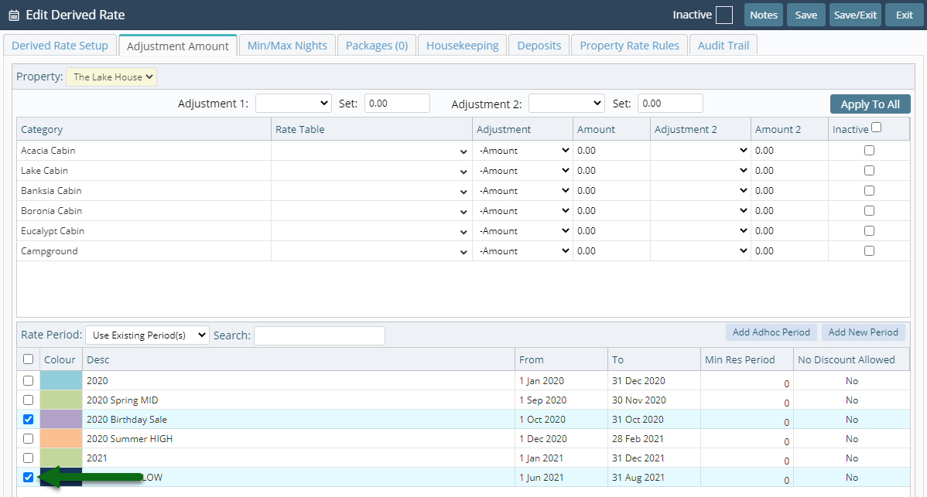Viewport: 927px width, 497px height.
Task: Open Adjustment 2 dropdown for Lake Cabin
Action: click(700, 171)
